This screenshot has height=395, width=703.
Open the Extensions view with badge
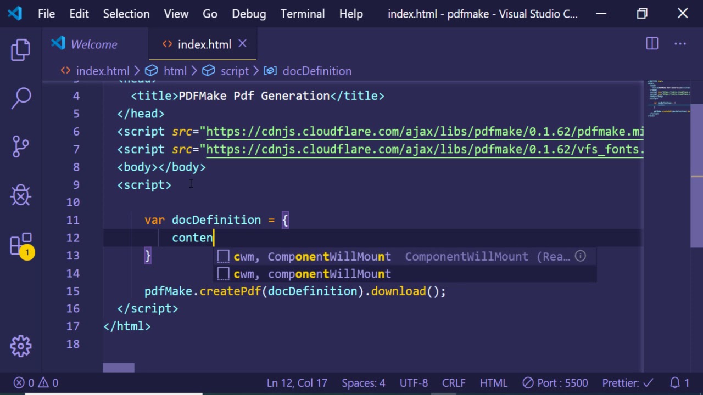pyautogui.click(x=21, y=244)
